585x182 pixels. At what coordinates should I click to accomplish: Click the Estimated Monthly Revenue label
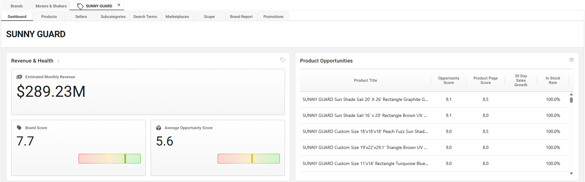[x=50, y=77]
